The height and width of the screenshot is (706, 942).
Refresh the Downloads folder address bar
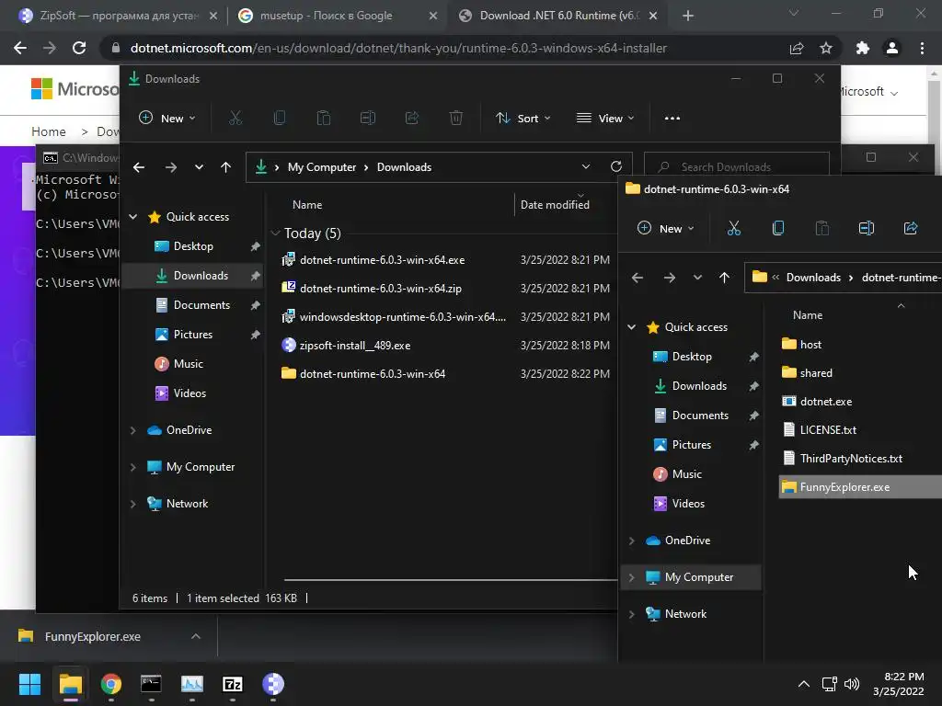(615, 167)
